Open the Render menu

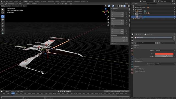click(x=11, y=1)
